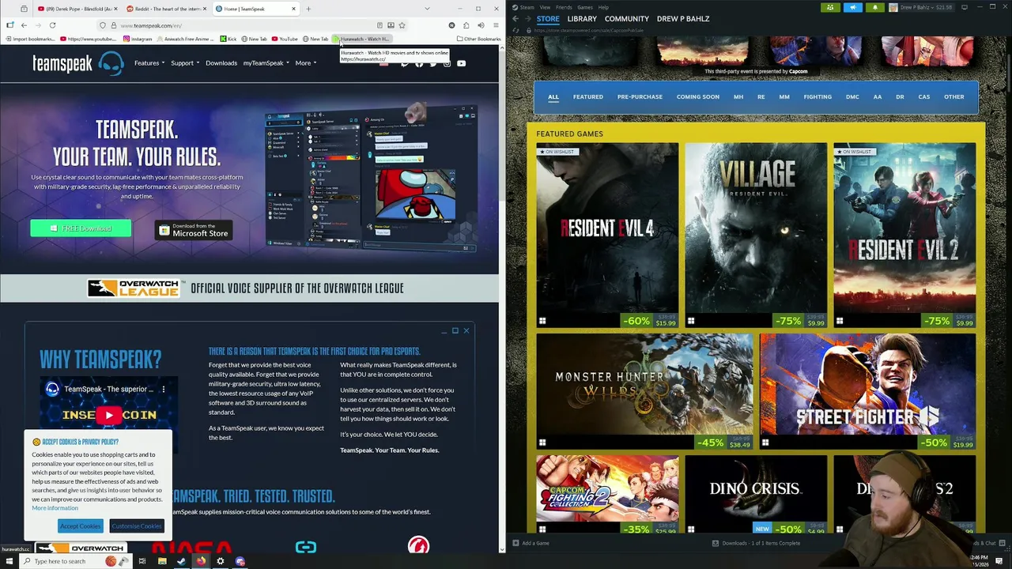Open the Aniwatch Free Anime bookmark
1012x569 pixels.
point(187,39)
